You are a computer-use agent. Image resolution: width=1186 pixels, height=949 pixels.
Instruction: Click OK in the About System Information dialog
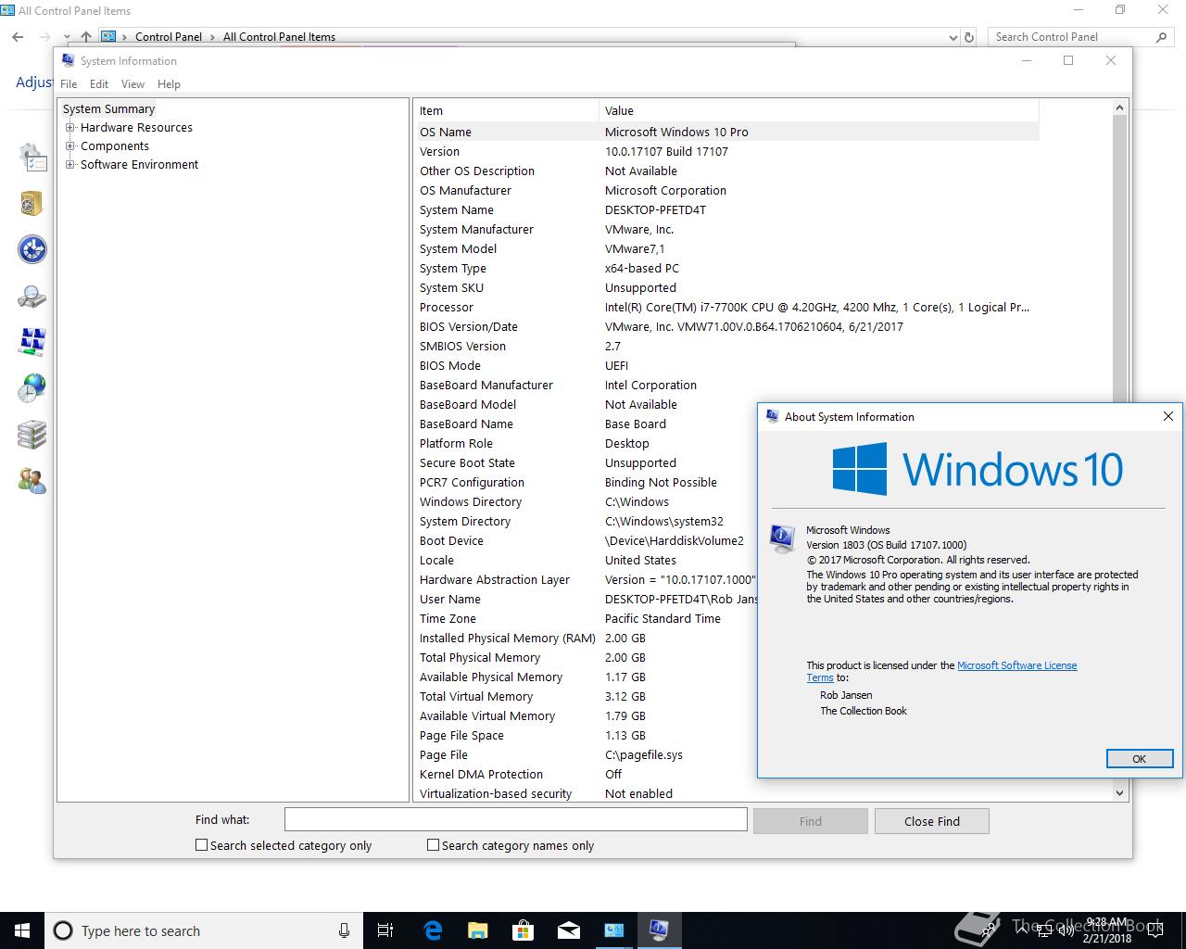(x=1139, y=759)
